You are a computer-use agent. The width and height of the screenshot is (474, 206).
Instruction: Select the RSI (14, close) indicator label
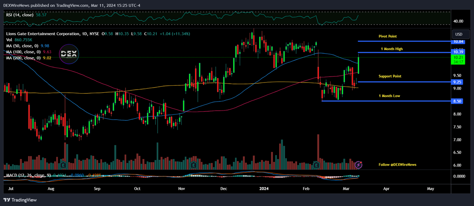[21, 14]
